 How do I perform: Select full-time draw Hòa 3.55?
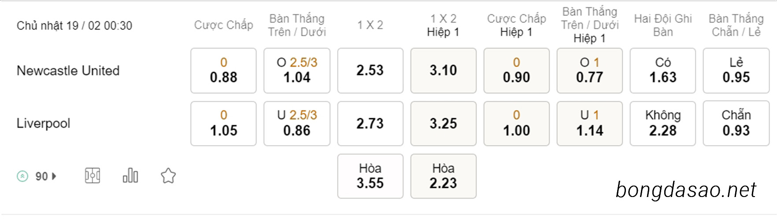coord(370,176)
